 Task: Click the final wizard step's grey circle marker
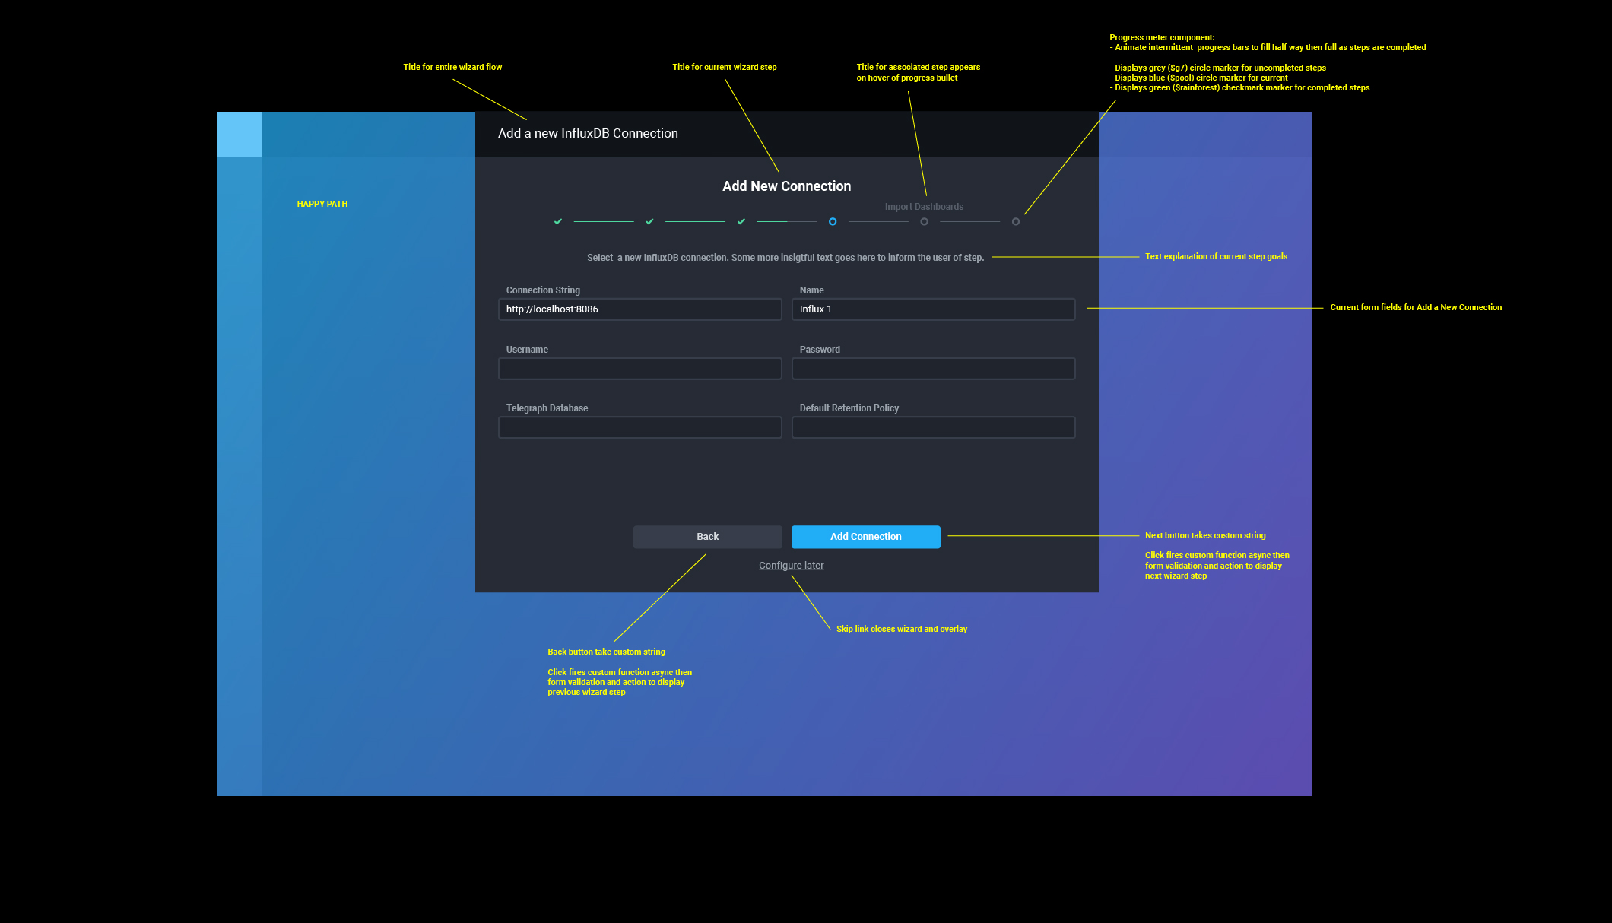(x=1016, y=221)
